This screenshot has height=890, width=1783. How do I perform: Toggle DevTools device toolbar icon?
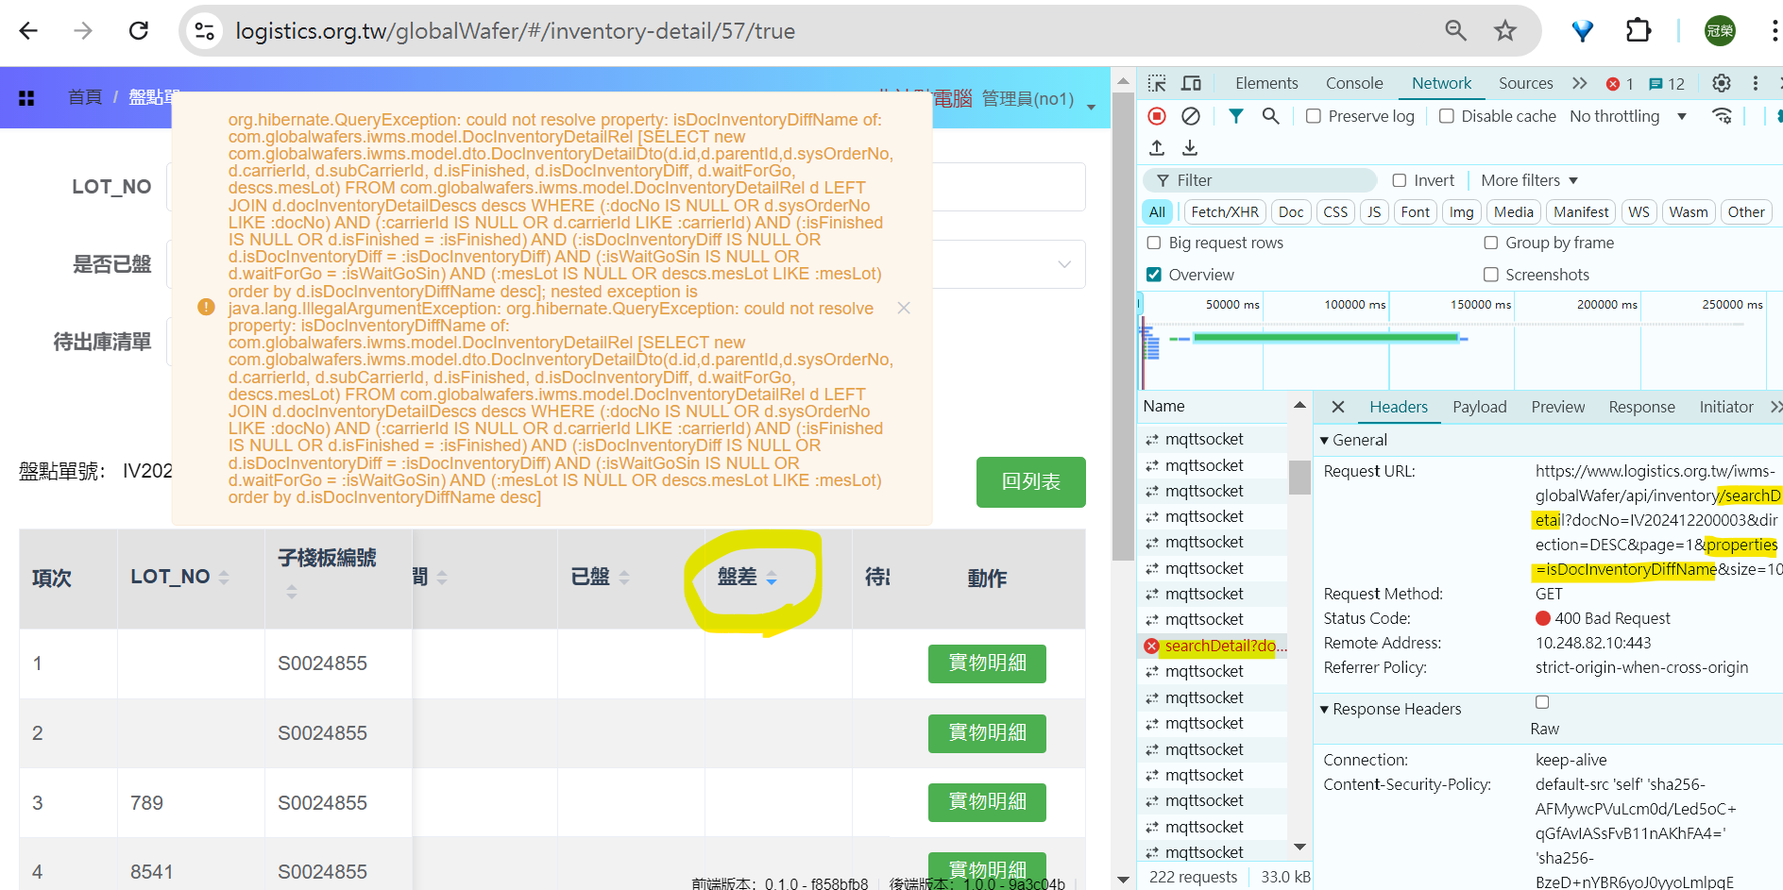(1192, 83)
